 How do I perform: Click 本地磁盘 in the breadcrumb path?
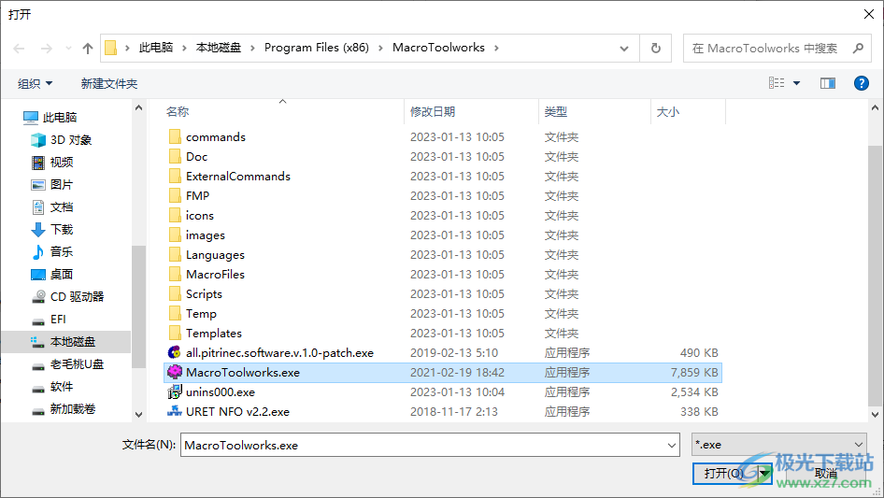[x=219, y=48]
